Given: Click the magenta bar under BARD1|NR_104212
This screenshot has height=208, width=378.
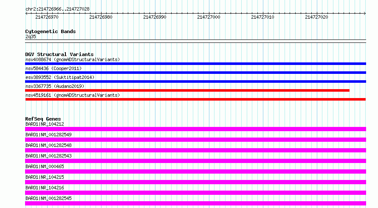Looking at the screenshot, I should point(195,129).
